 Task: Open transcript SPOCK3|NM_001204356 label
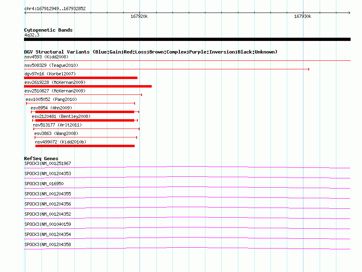[x=48, y=204]
